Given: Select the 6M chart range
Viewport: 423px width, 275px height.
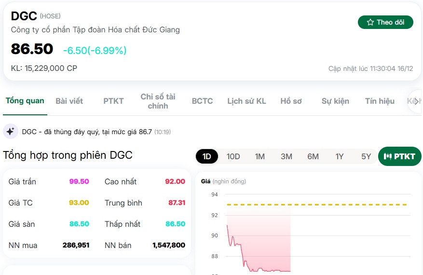Looking at the screenshot, I should [313, 156].
